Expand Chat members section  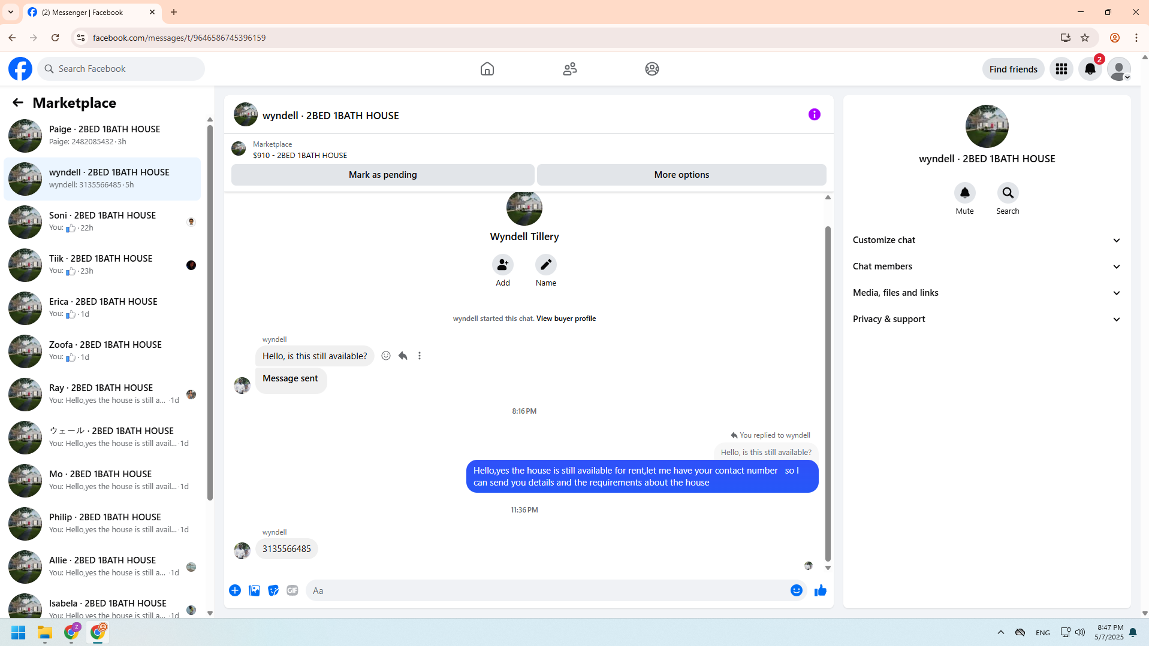tap(987, 266)
